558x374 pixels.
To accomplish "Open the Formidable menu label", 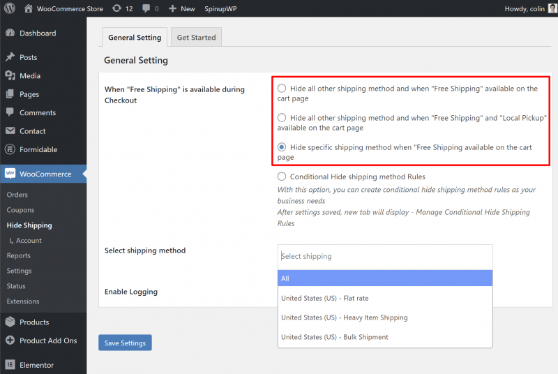I will 38,149.
